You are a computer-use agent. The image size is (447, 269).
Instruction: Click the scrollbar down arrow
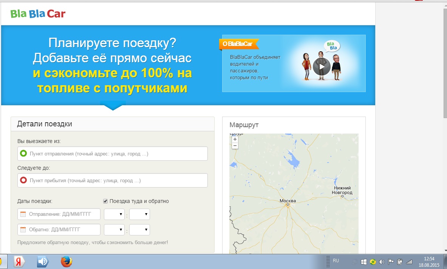(445, 251)
